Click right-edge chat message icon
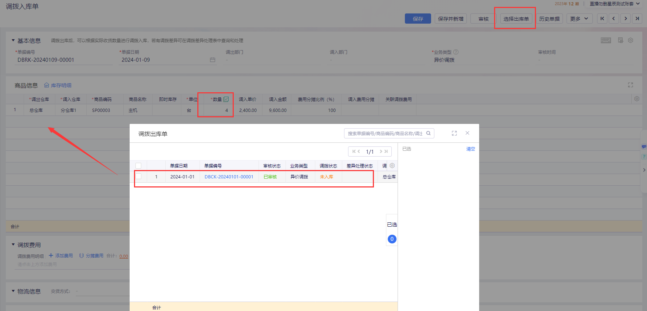 (644, 147)
